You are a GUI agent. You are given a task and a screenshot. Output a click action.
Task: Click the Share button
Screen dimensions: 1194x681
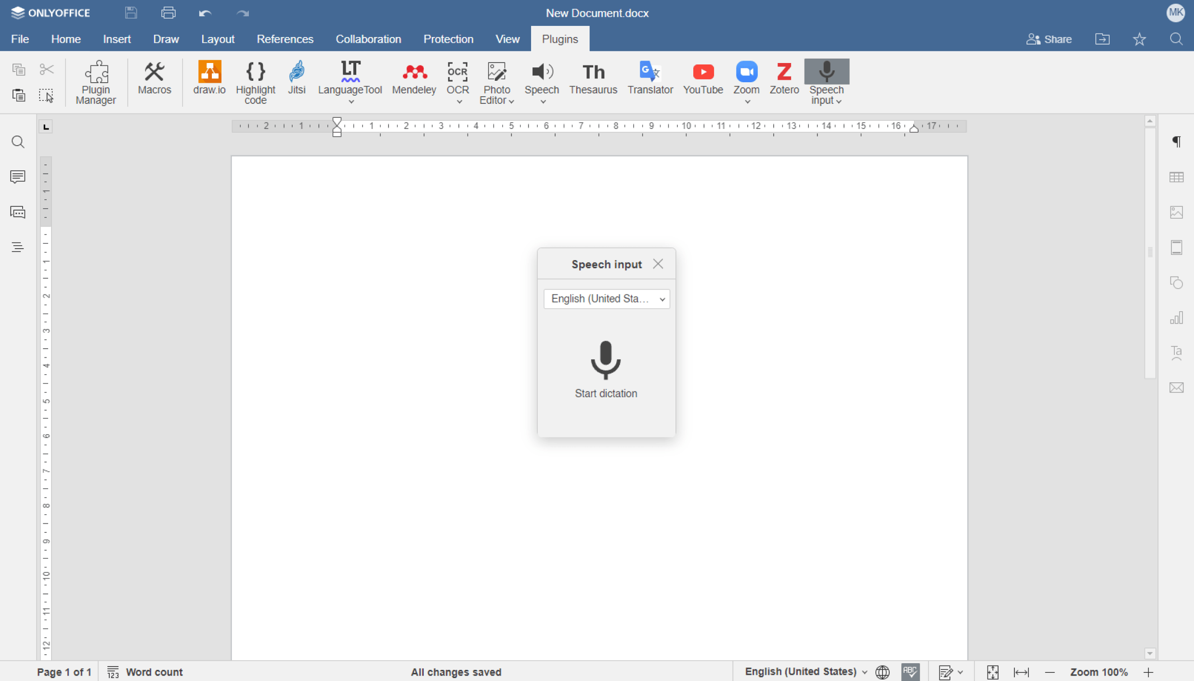(x=1049, y=39)
